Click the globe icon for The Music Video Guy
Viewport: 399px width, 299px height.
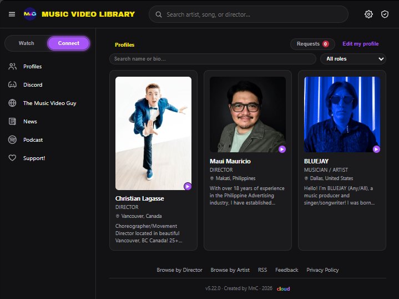point(12,103)
